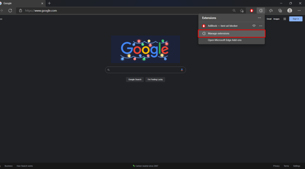Click the Google holiday doodle logo
This screenshot has width=305, height=169.
[x=145, y=49]
